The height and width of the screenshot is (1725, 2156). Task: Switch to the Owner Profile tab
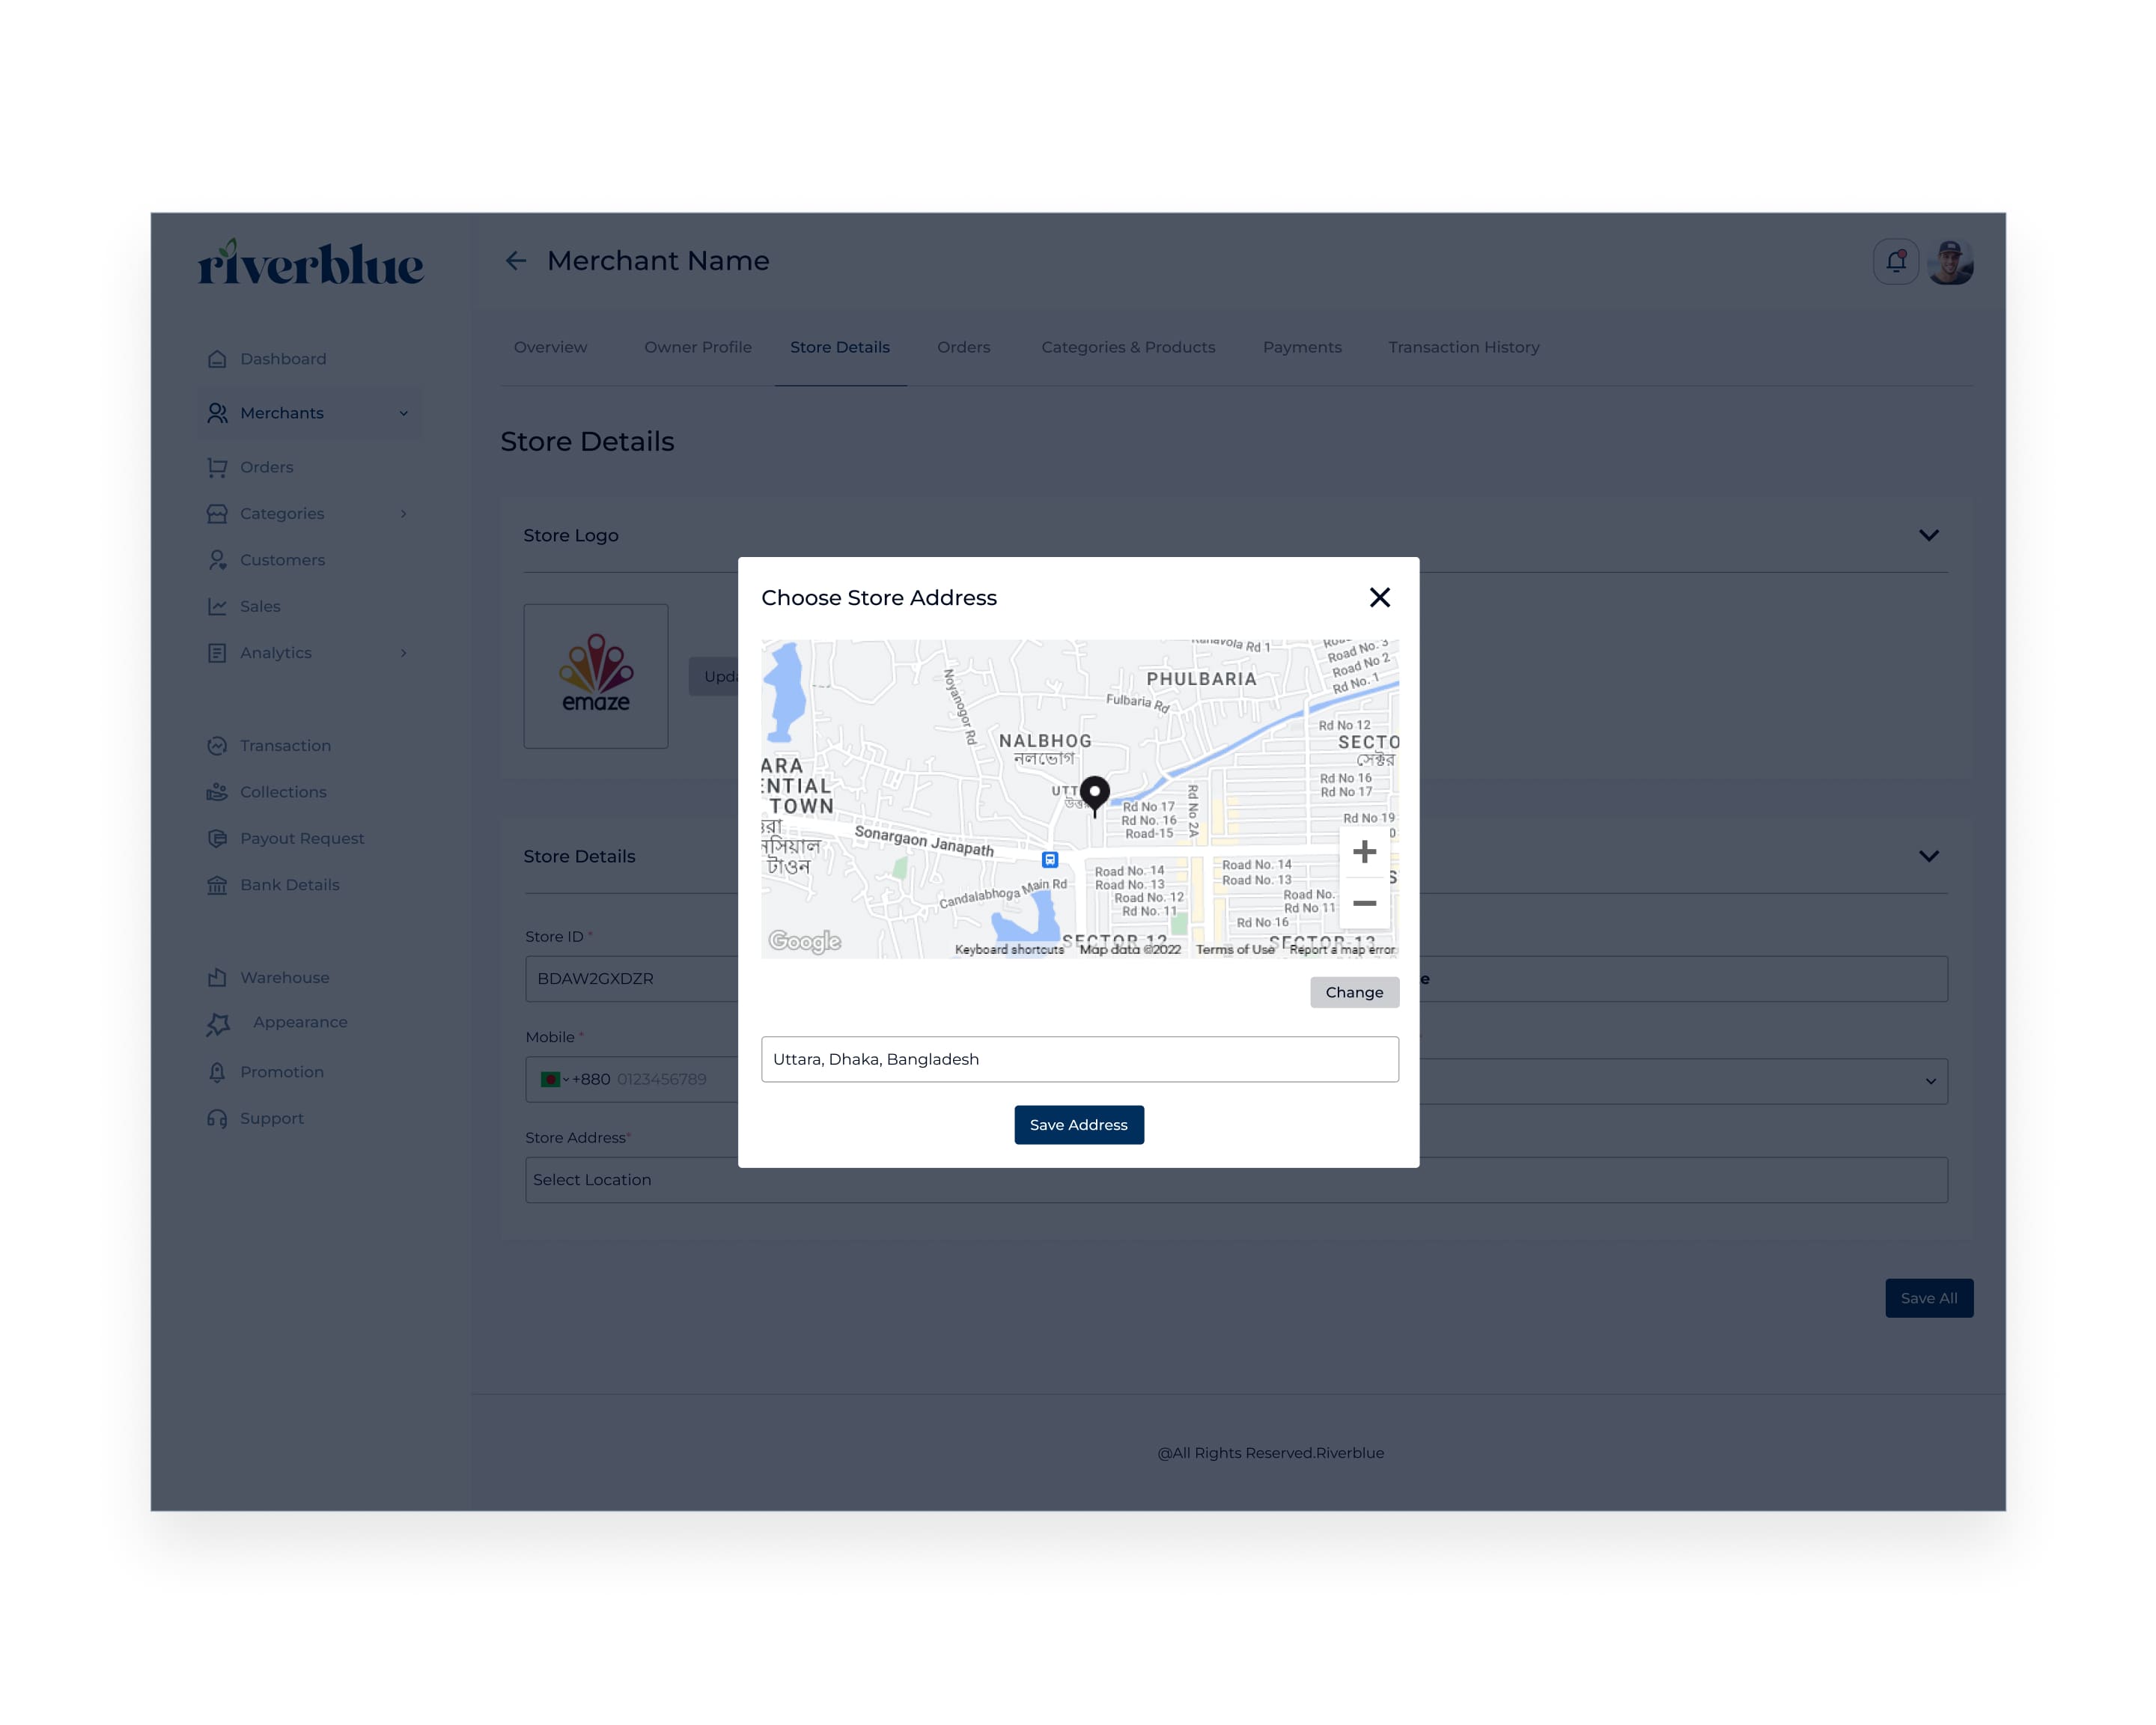[697, 347]
